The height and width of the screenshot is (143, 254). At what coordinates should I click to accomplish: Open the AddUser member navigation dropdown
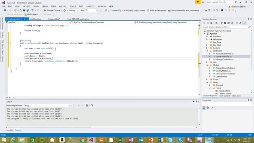coord(168,22)
